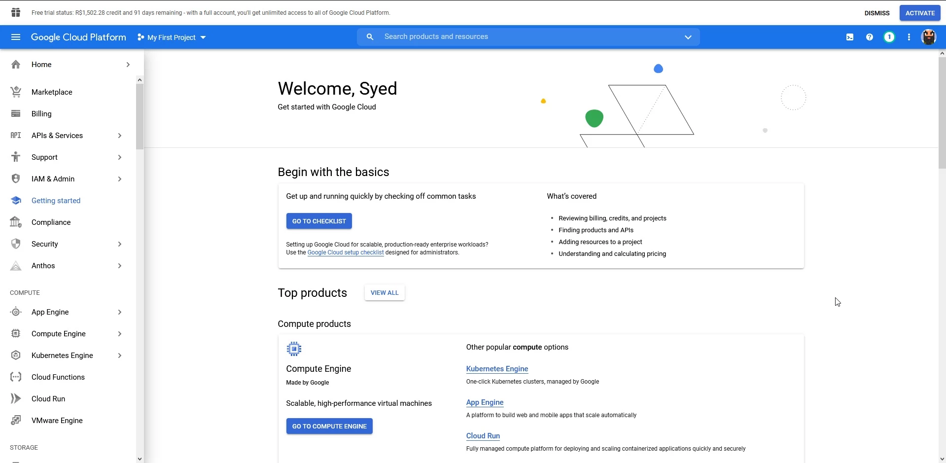Click the IAM & Admin shield icon
This screenshot has width=946, height=463.
tap(16, 178)
